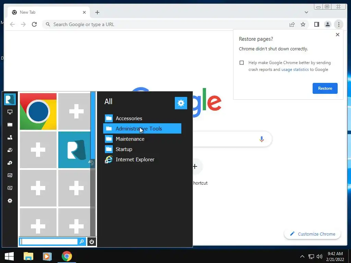The image size is (351, 263).
Task: Expand the Administrative Tools folder
Action: 142,129
